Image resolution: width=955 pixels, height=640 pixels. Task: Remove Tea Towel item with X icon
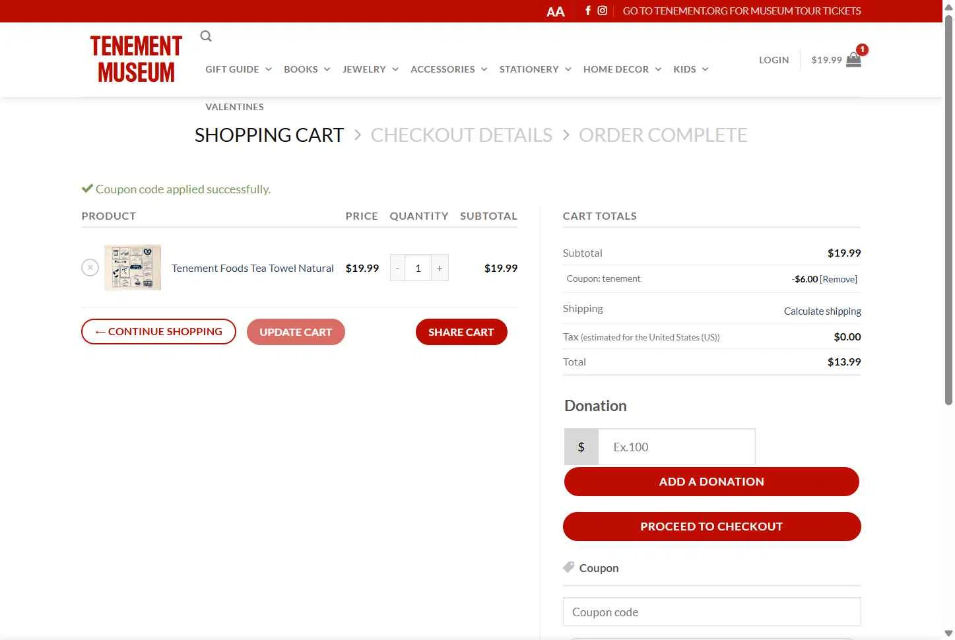pos(90,267)
